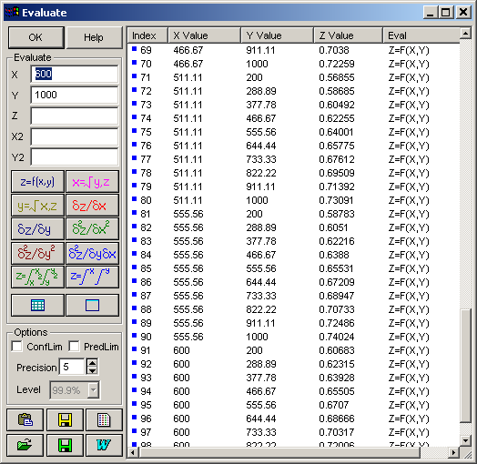Image resolution: width=477 pixels, height=464 pixels.
Task: Enable the ConfLim checkbox
Action: pyautogui.click(x=16, y=347)
